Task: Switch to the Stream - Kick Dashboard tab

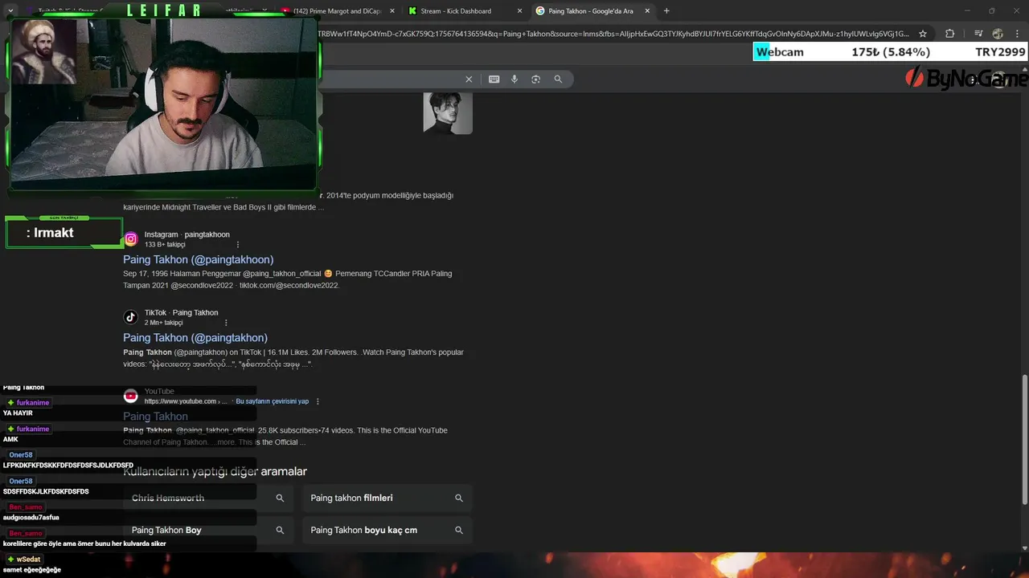Action: click(465, 11)
